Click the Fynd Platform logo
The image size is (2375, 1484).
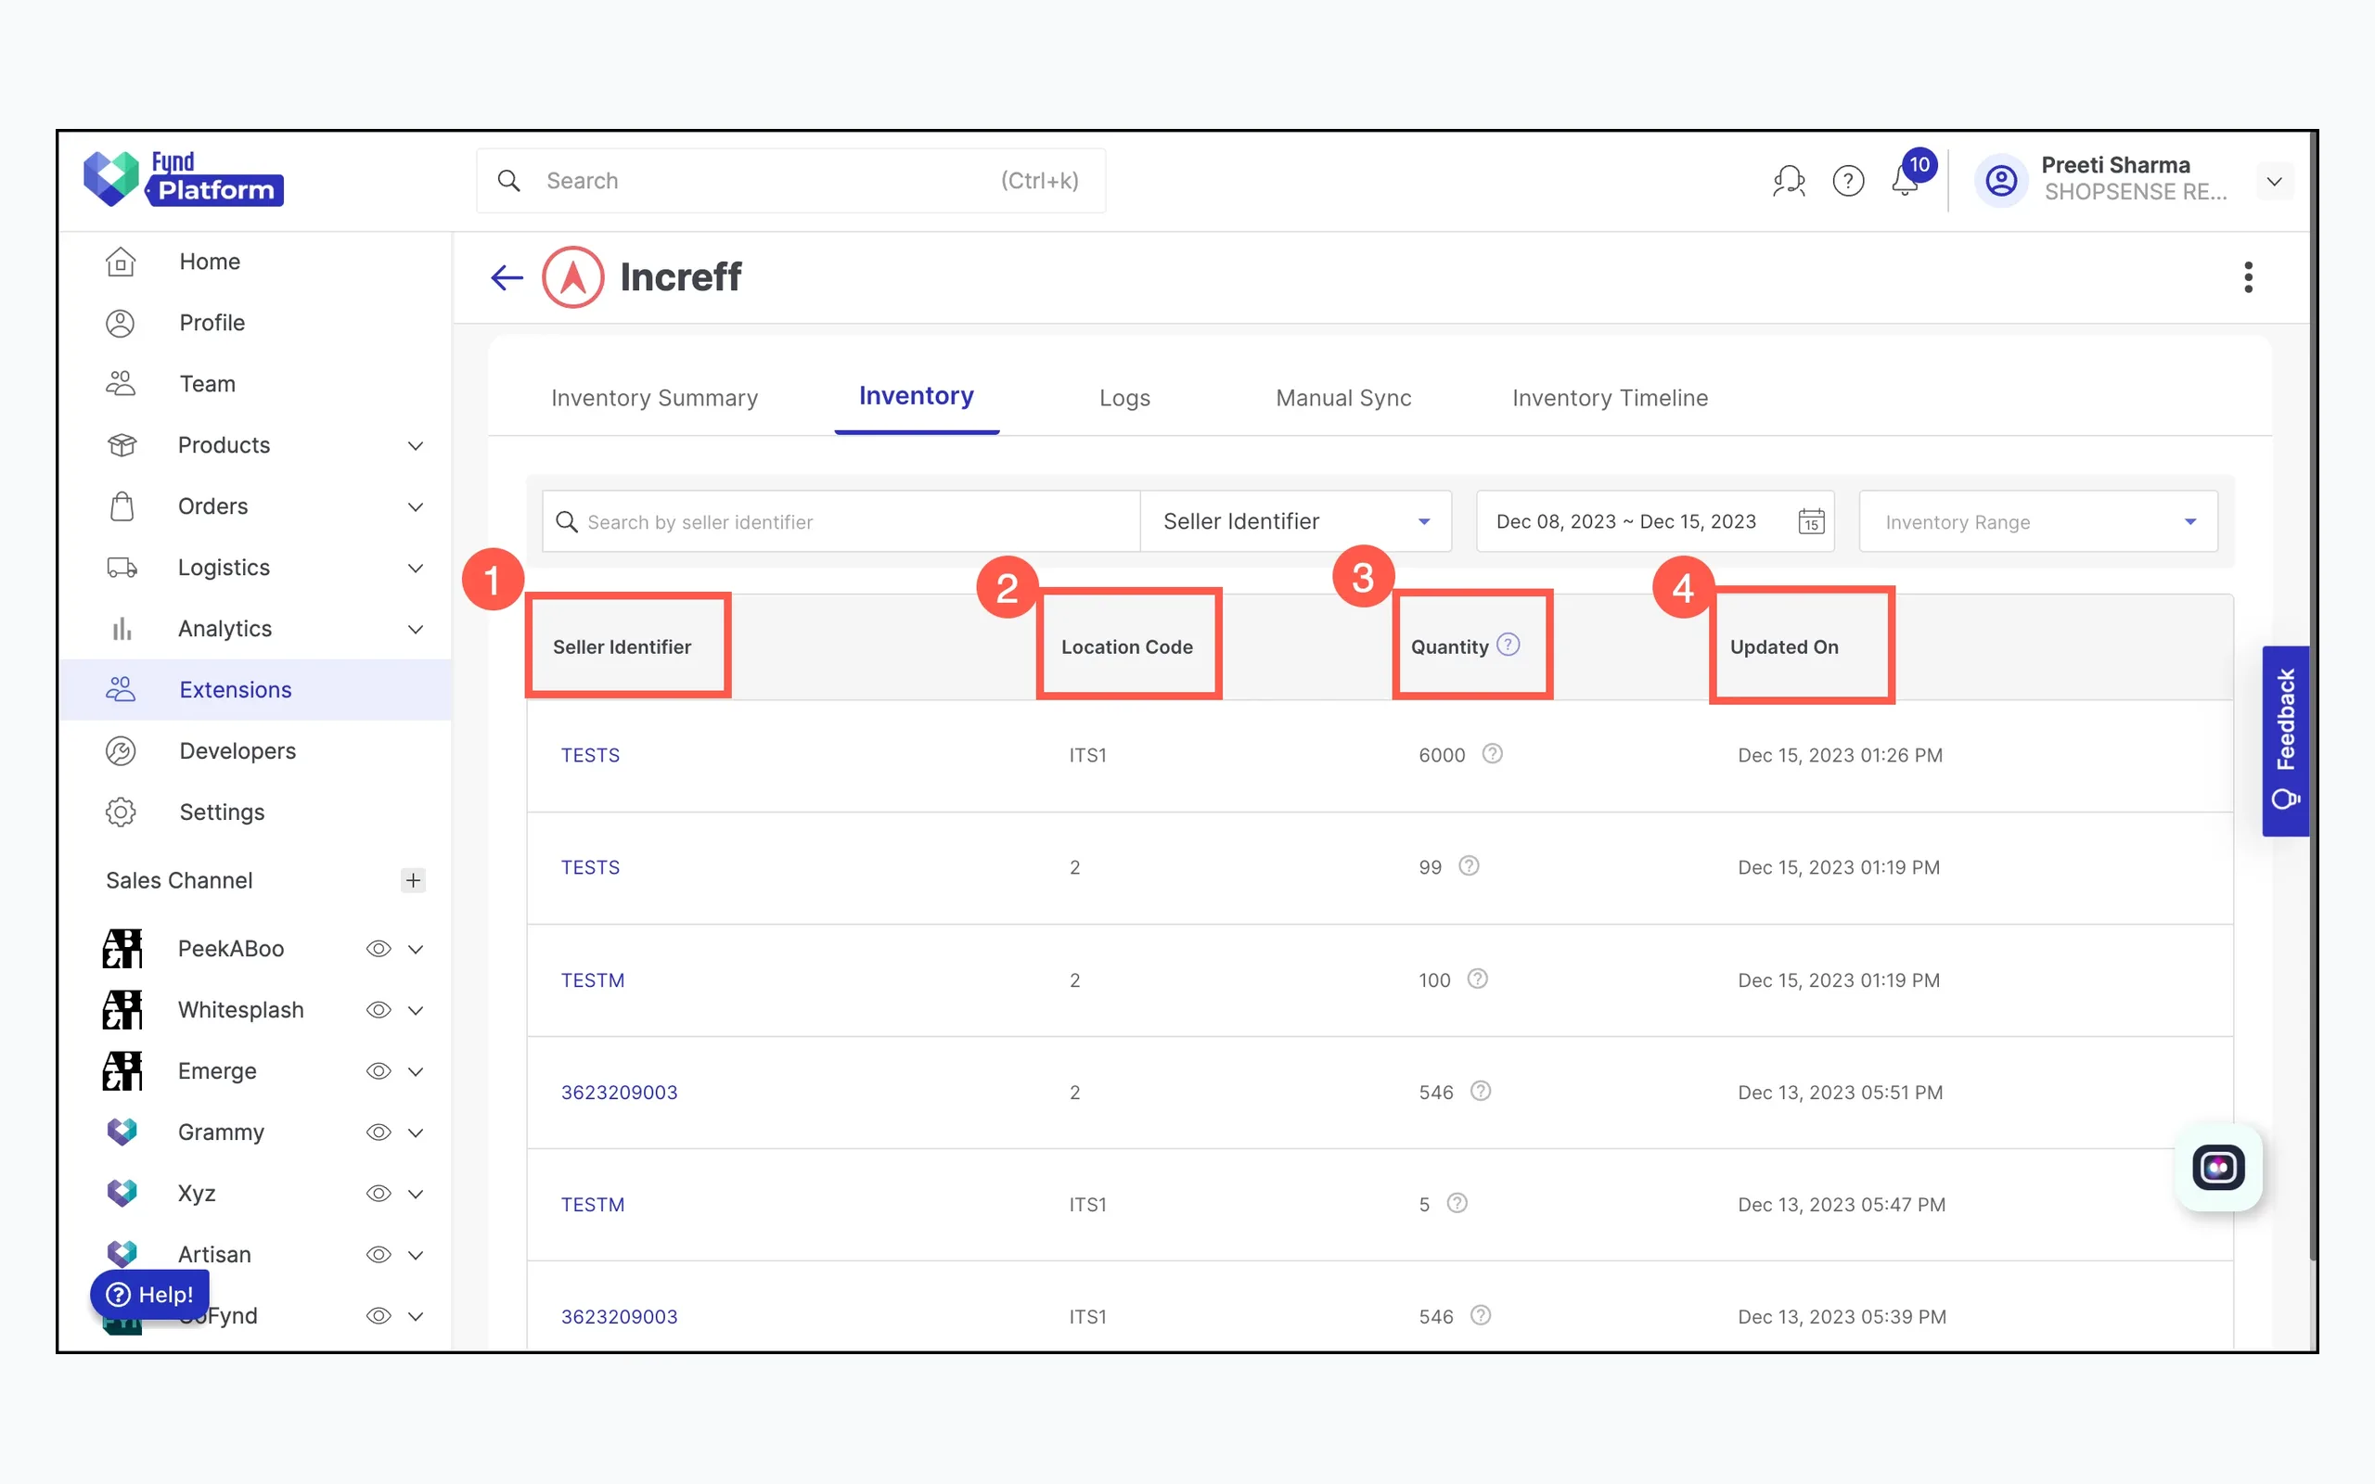point(184,179)
